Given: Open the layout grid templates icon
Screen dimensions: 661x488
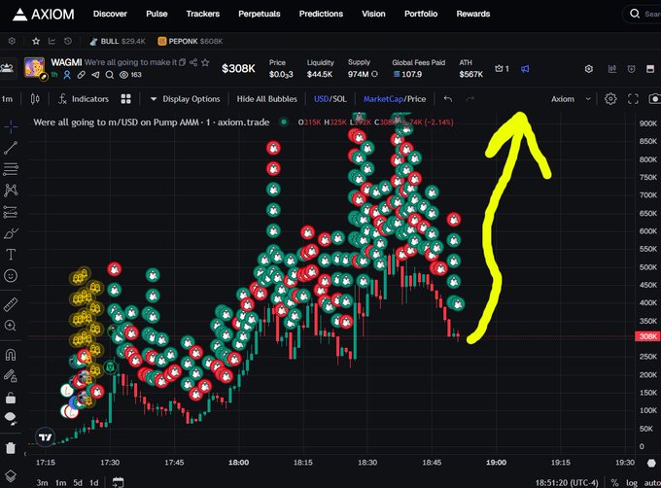Looking at the screenshot, I should coord(125,99).
